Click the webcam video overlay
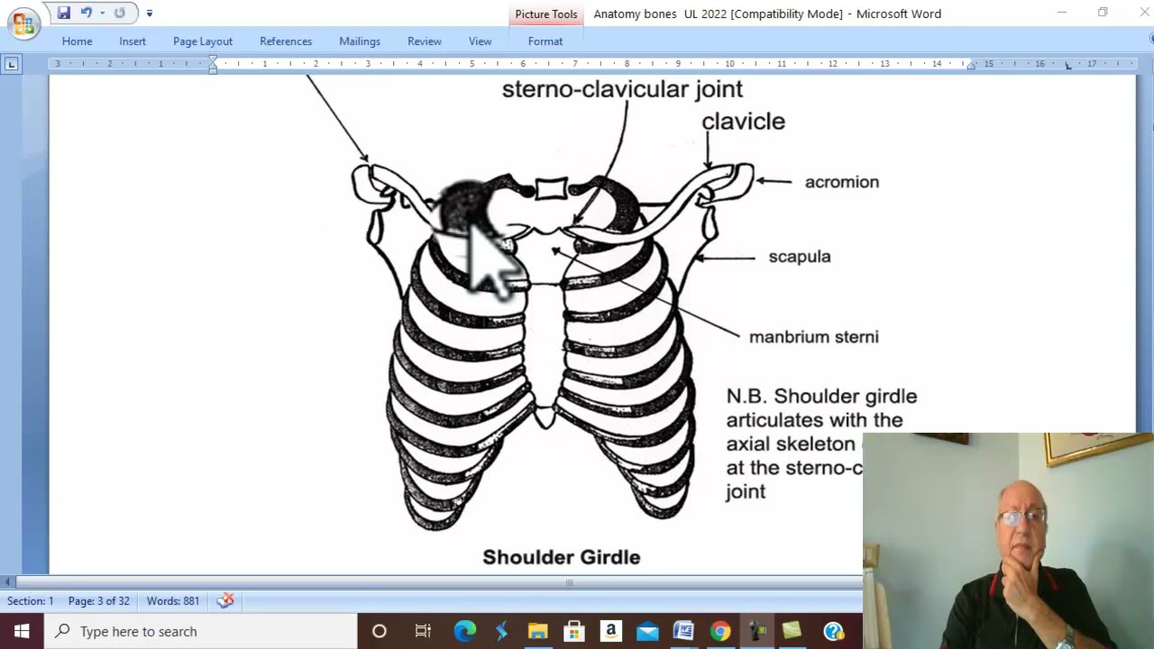The height and width of the screenshot is (649, 1154). [x=1008, y=541]
